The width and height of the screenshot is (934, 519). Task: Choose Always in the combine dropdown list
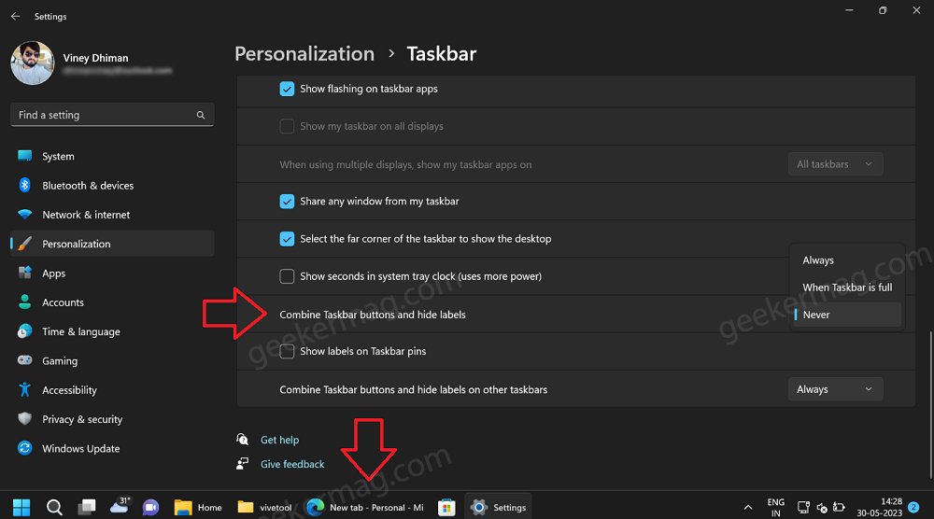point(847,260)
